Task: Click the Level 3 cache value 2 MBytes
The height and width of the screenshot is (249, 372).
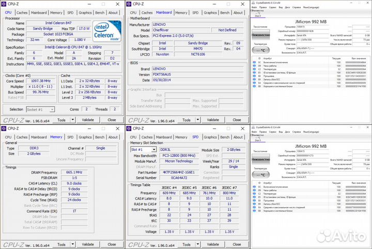Action: 90,98
